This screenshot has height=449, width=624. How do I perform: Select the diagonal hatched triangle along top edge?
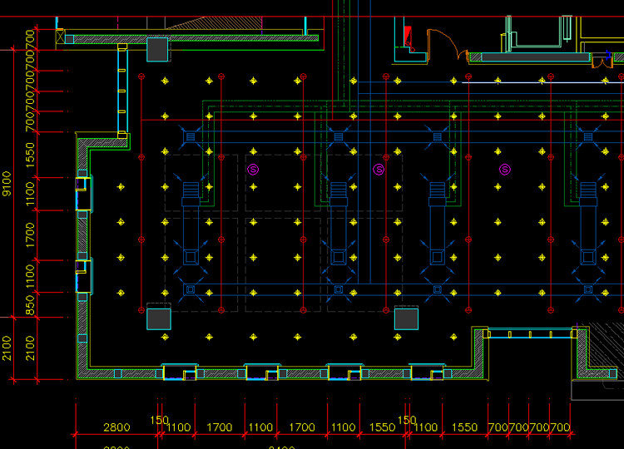[x=215, y=23]
